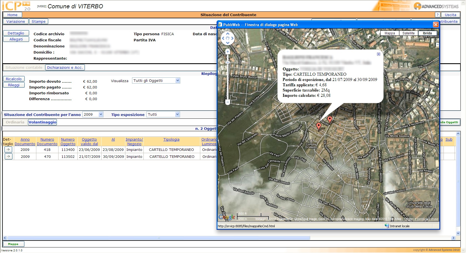
Task: Open detail arrow for document 470
Action: click(x=8, y=156)
